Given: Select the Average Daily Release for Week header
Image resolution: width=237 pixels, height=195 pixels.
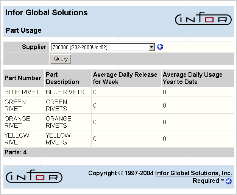Looking at the screenshot, I should click(x=125, y=78).
